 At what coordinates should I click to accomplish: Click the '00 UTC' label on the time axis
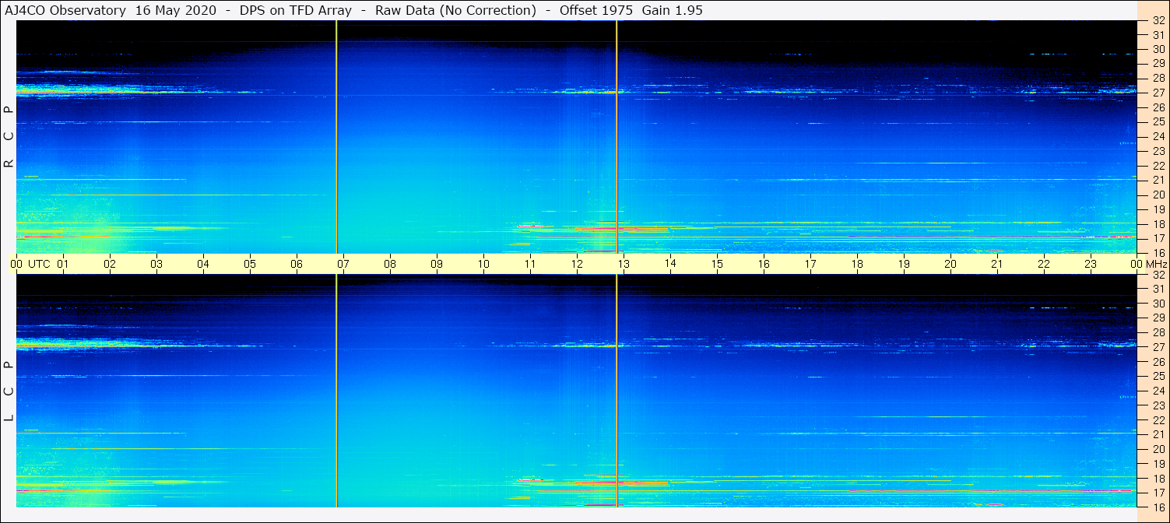click(30, 264)
